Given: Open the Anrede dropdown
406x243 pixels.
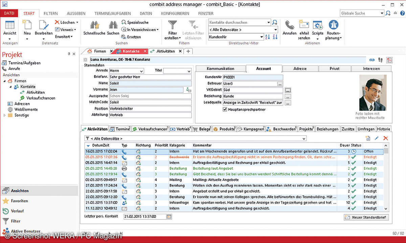Looking at the screenshot, I should (x=142, y=71).
